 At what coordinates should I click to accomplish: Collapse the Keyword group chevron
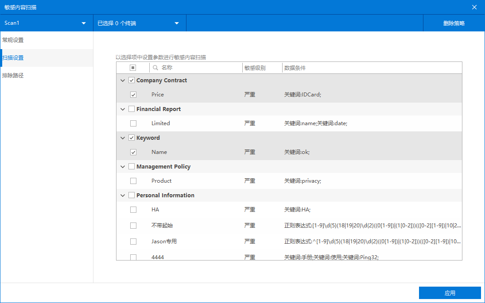click(x=123, y=138)
